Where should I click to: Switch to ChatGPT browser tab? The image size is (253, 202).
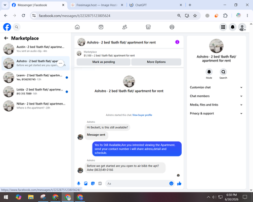pos(155,5)
